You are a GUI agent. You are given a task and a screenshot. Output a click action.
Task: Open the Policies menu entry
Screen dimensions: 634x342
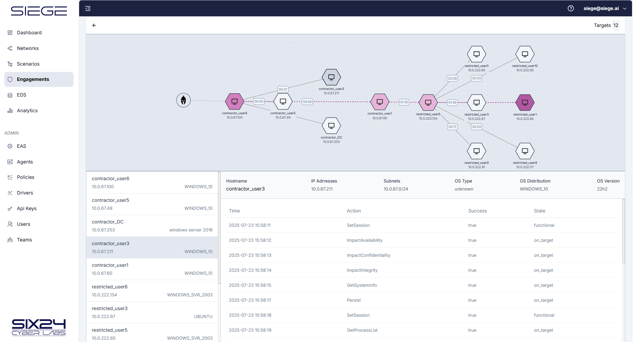[x=25, y=177]
